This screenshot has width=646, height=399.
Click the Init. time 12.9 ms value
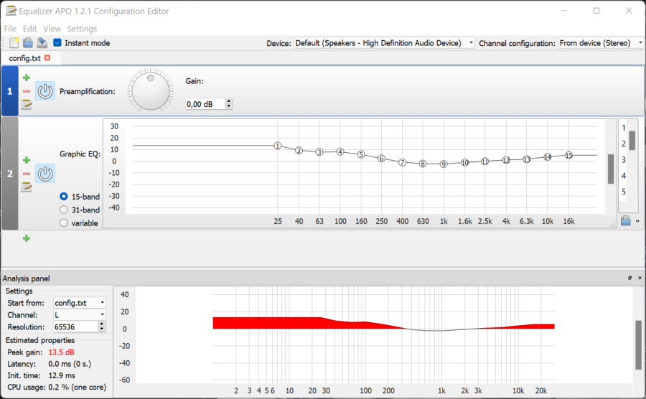[x=62, y=375]
